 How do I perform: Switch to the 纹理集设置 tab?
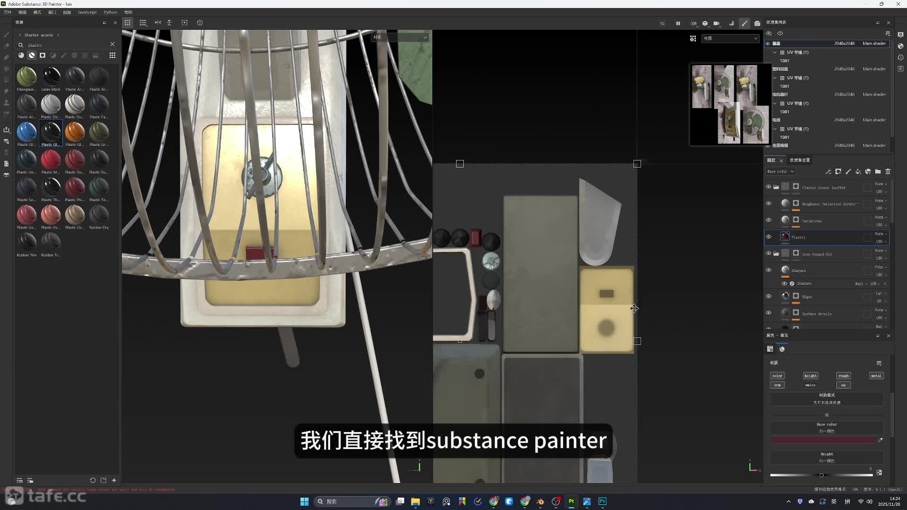point(799,160)
